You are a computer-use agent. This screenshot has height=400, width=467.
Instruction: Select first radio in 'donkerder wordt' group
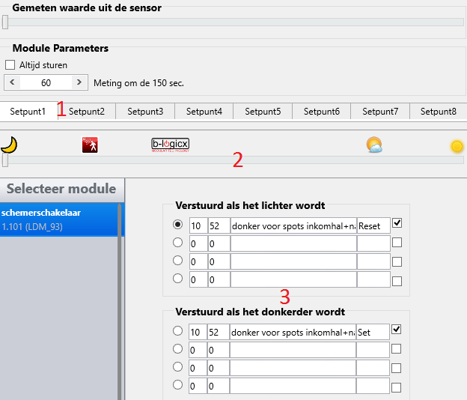pos(178,330)
